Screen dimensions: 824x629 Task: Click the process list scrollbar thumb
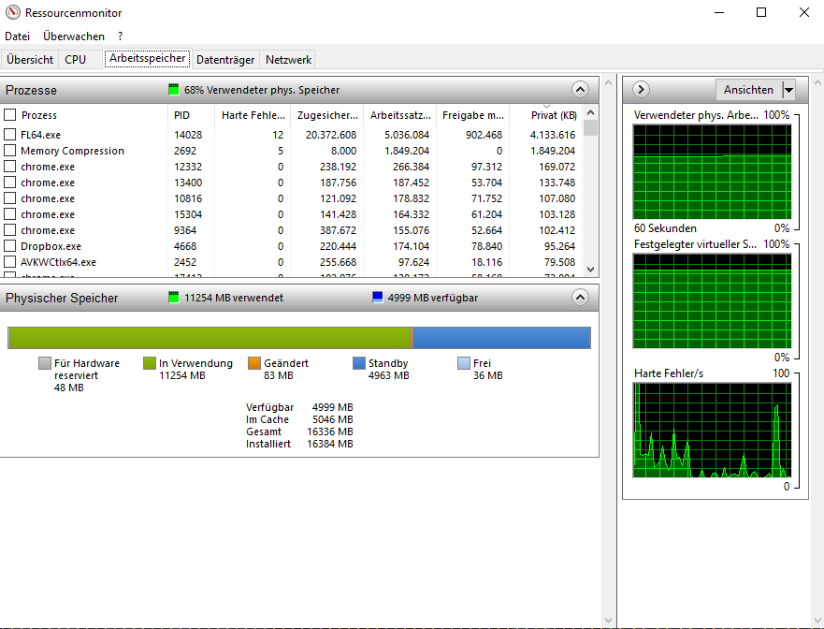pyautogui.click(x=590, y=128)
